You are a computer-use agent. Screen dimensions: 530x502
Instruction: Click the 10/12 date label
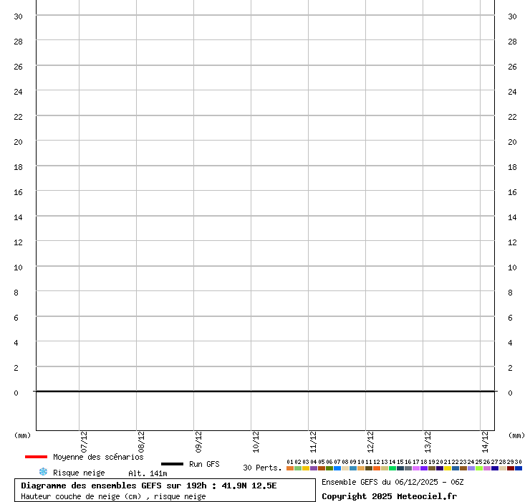click(x=256, y=440)
